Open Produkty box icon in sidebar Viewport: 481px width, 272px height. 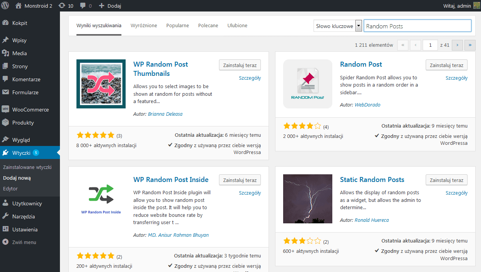(x=5, y=123)
